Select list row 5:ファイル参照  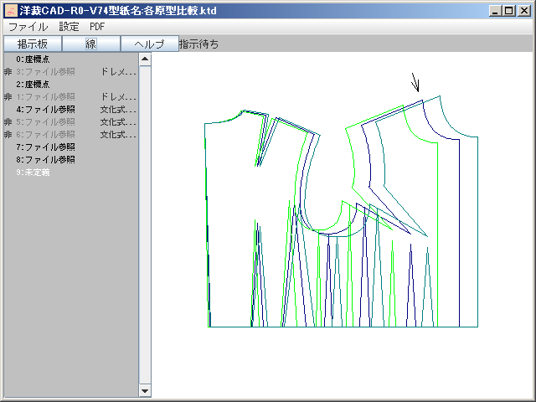tap(71, 122)
